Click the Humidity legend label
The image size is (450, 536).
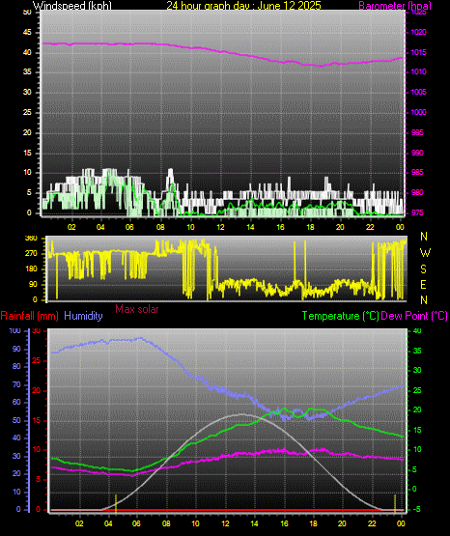83,316
